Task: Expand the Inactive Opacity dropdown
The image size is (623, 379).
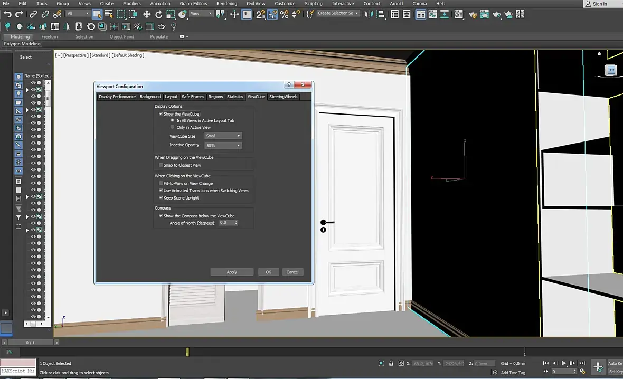Action: click(223, 145)
